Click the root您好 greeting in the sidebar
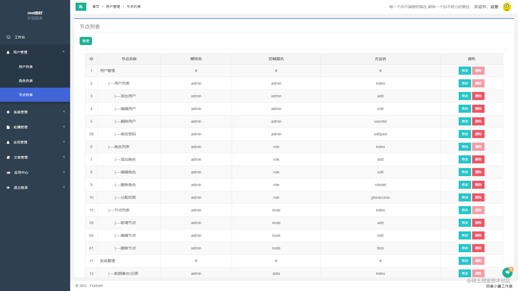 tap(35, 13)
